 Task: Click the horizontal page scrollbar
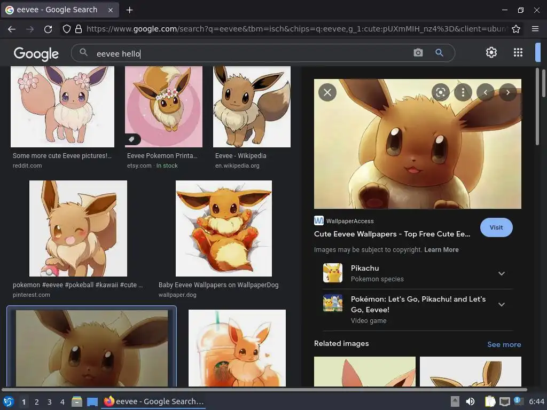(264, 389)
